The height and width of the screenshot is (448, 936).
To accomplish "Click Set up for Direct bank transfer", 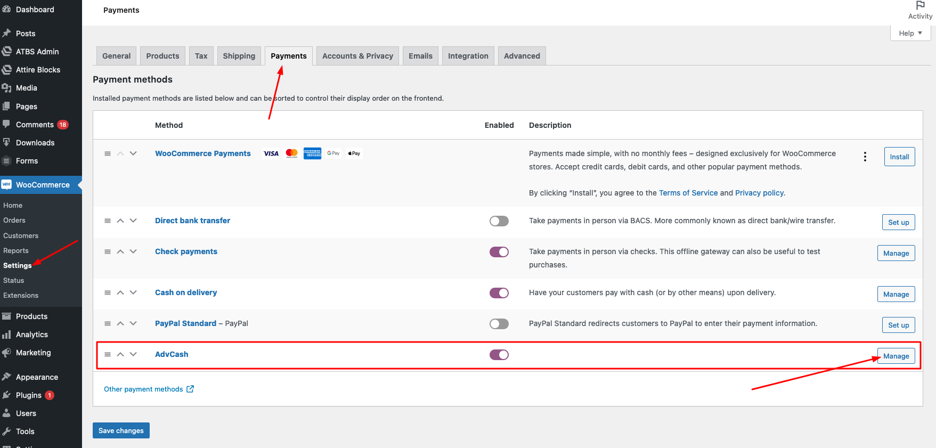I will 898,222.
